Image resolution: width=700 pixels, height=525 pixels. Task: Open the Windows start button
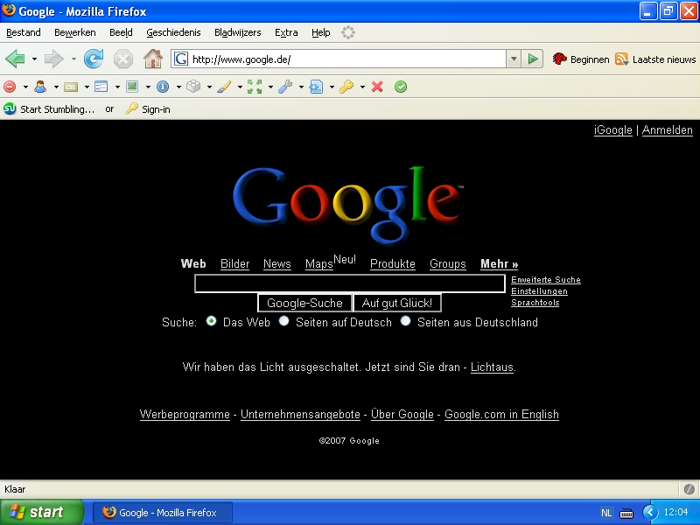41,512
